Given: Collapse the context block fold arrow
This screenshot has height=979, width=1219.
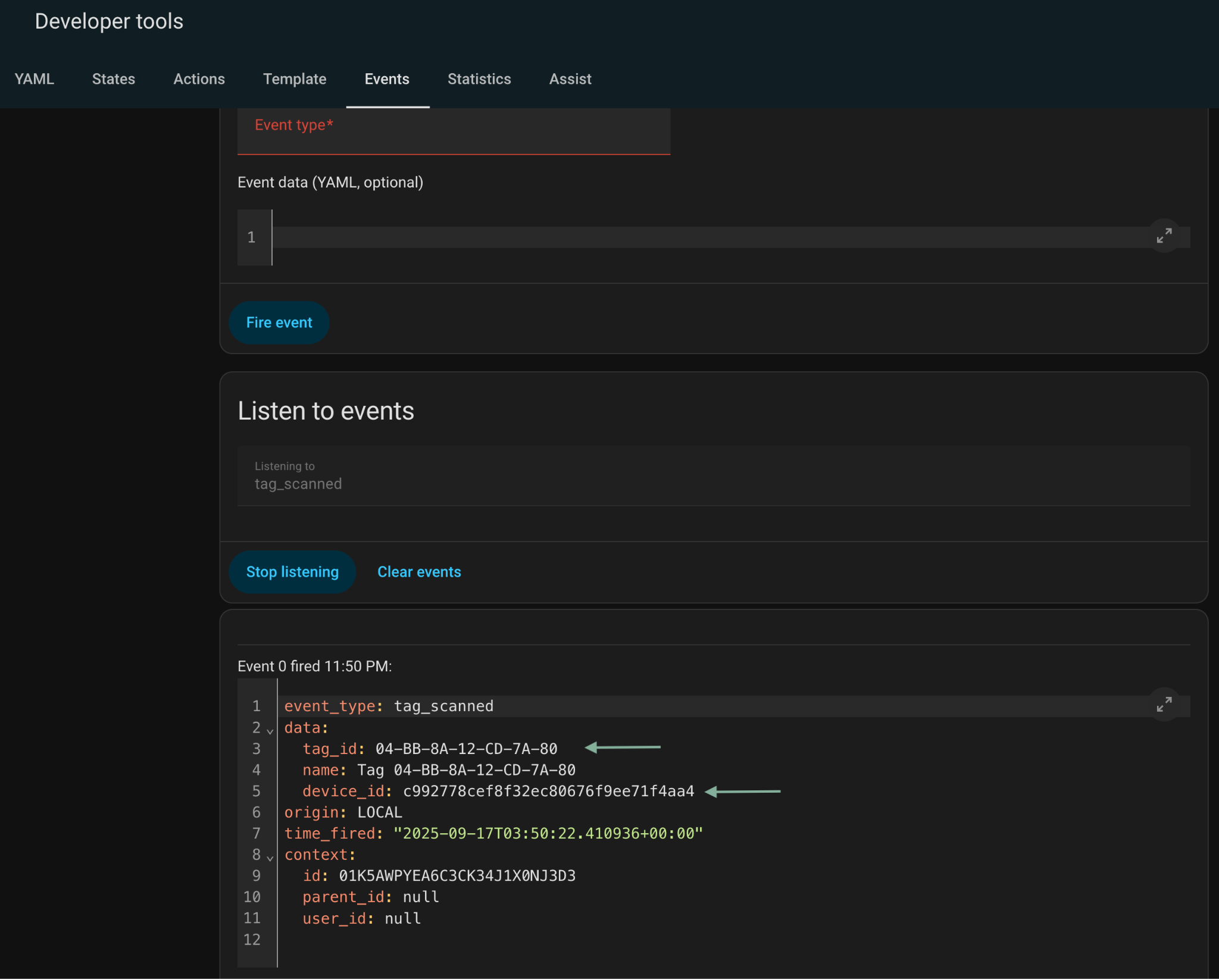Looking at the screenshot, I should click(270, 858).
